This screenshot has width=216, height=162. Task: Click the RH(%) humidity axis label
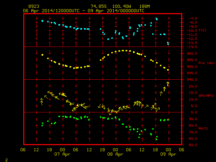[203, 128]
